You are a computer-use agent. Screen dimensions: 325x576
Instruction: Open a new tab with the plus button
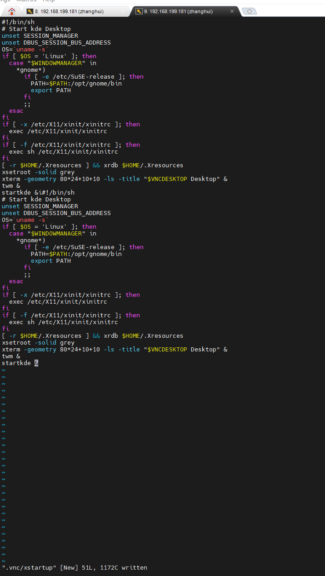[x=249, y=11]
